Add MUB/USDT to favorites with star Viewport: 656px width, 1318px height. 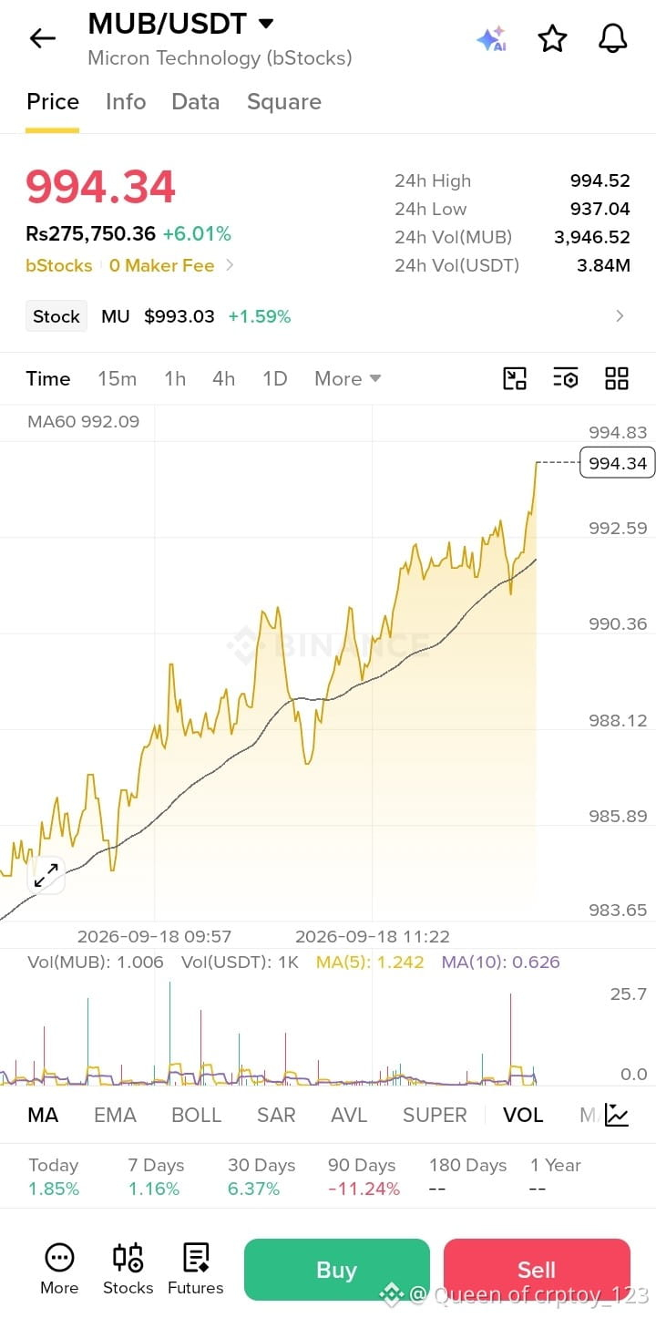(x=552, y=38)
